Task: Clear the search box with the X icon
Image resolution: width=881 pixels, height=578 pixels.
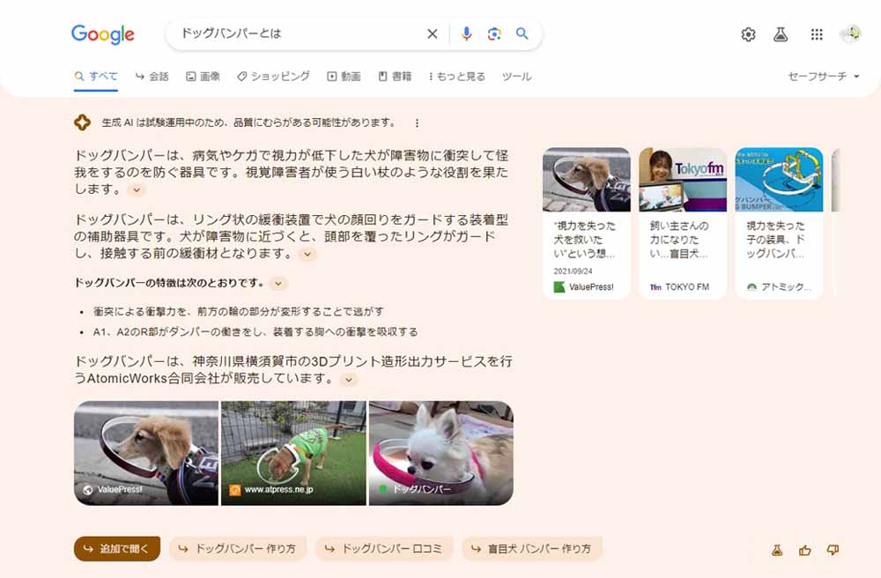Action: tap(432, 34)
